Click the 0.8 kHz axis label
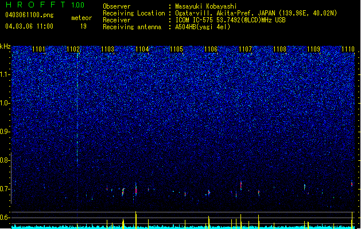This screenshot has width=361, height=229. [5, 160]
